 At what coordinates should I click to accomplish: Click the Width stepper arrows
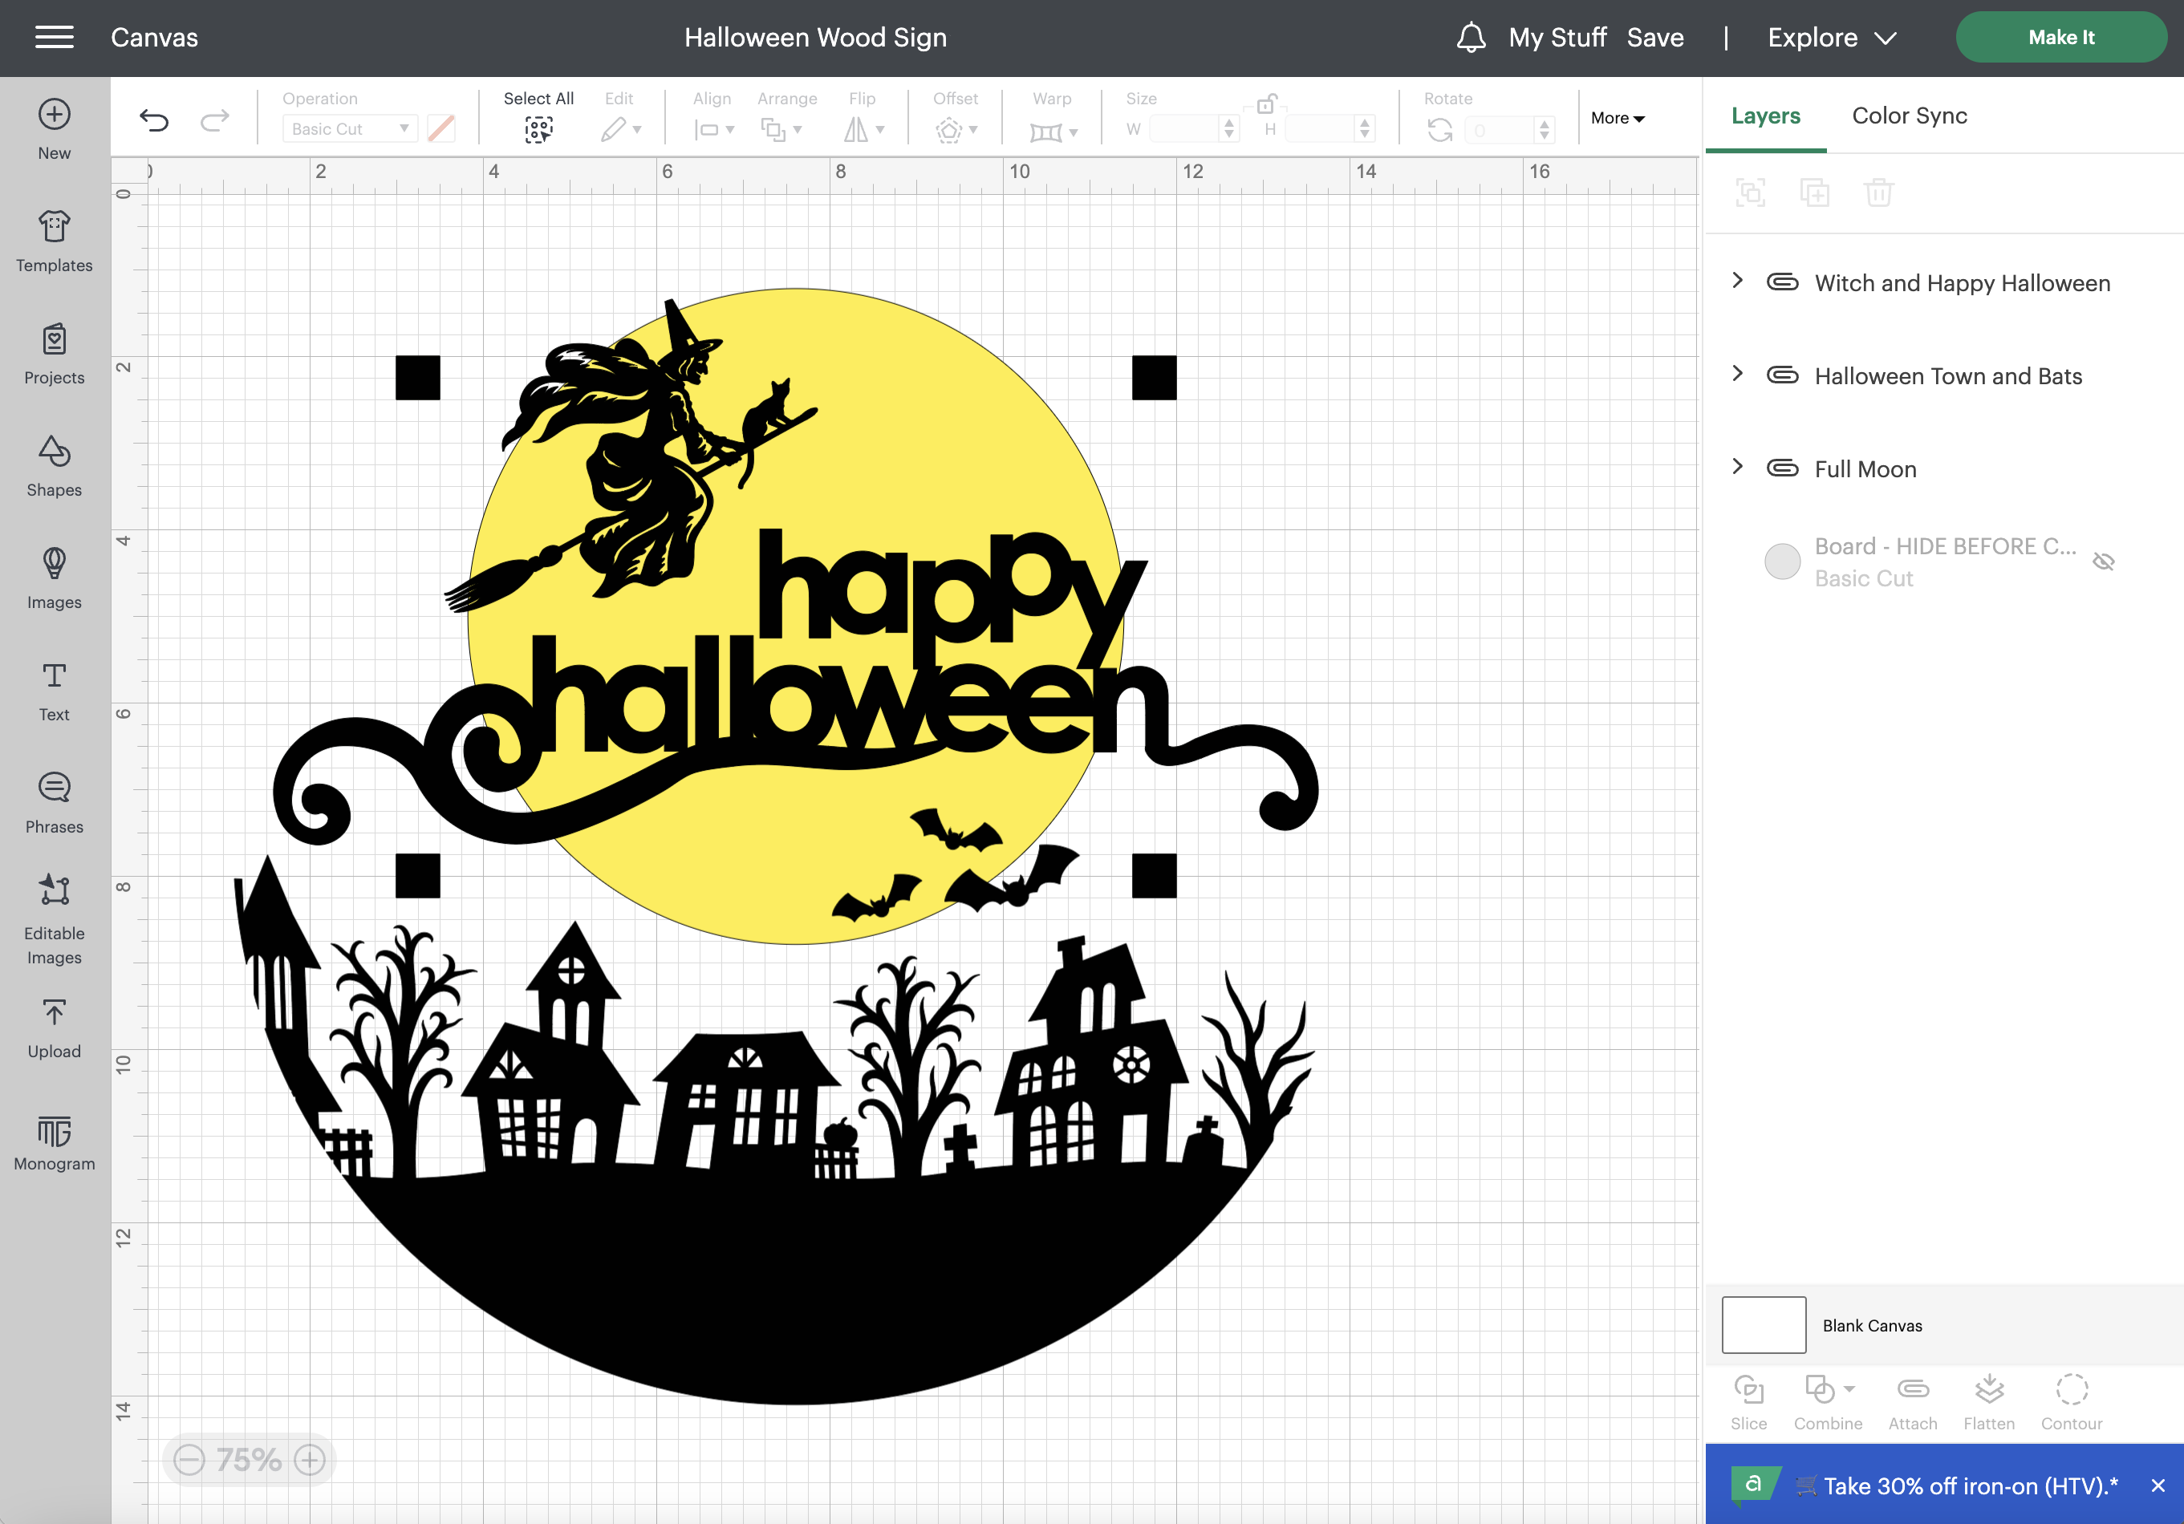coord(1230,128)
